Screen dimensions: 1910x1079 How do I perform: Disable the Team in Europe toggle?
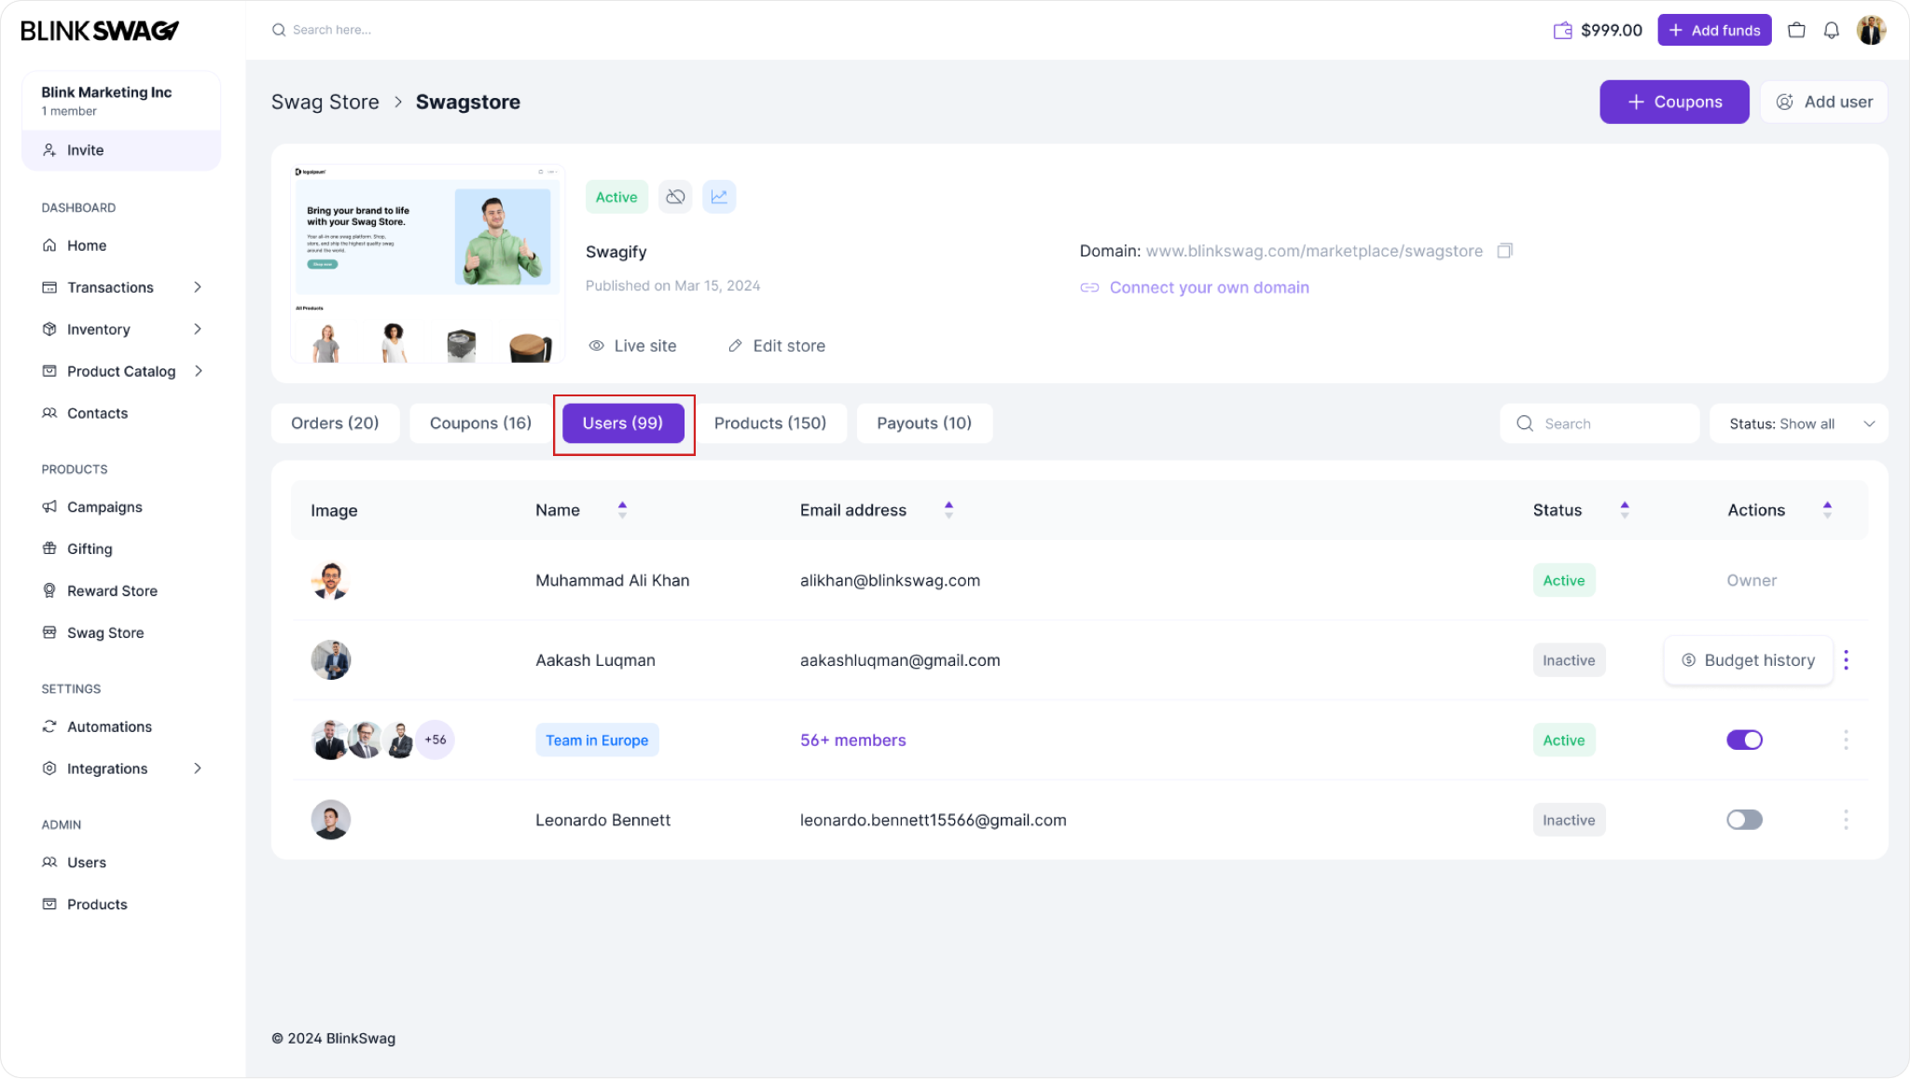pyautogui.click(x=1744, y=740)
